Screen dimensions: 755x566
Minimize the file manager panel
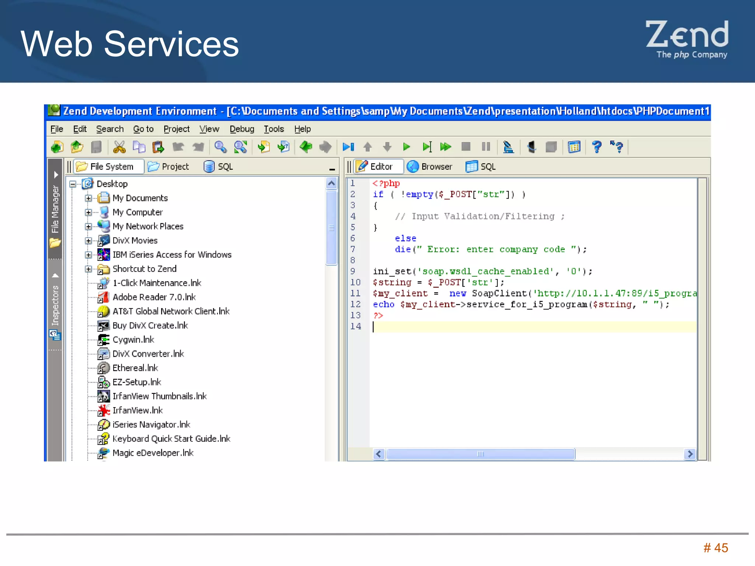[x=332, y=169]
